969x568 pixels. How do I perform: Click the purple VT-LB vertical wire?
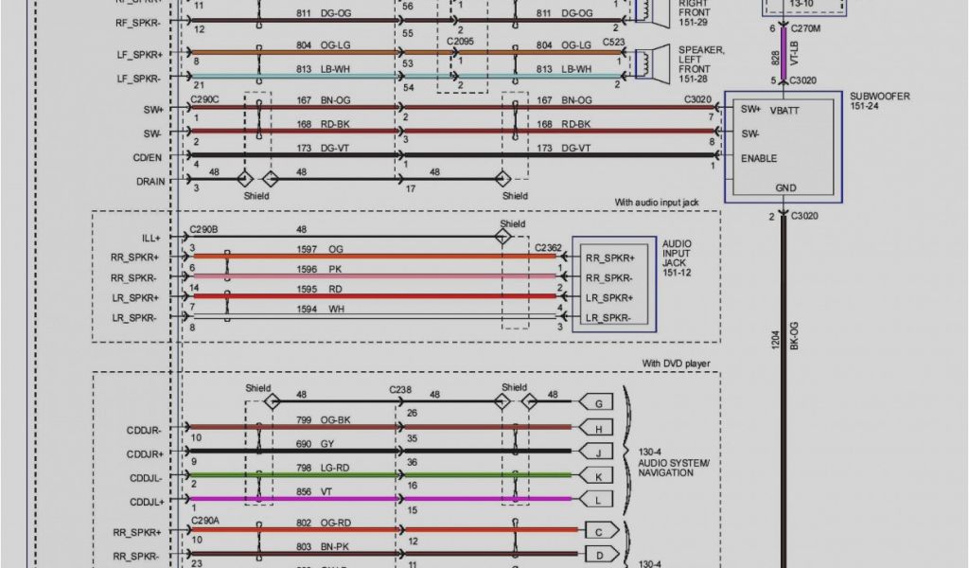783,57
